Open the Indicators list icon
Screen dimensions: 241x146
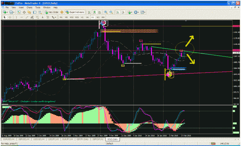click(129, 12)
